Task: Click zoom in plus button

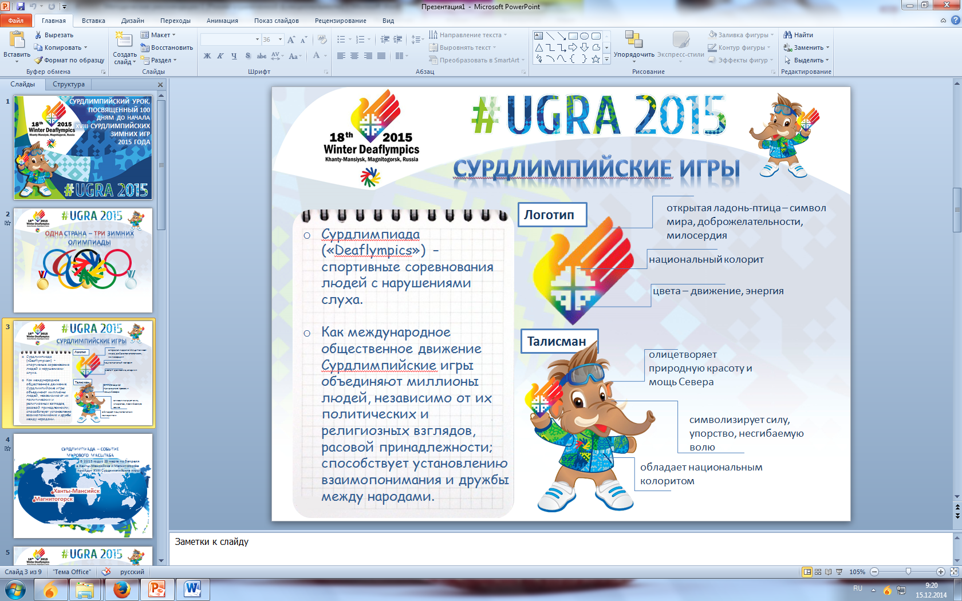Action: [x=941, y=572]
